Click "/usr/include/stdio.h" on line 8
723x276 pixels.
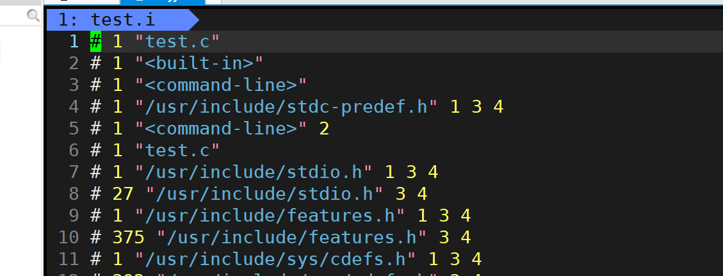(264, 194)
